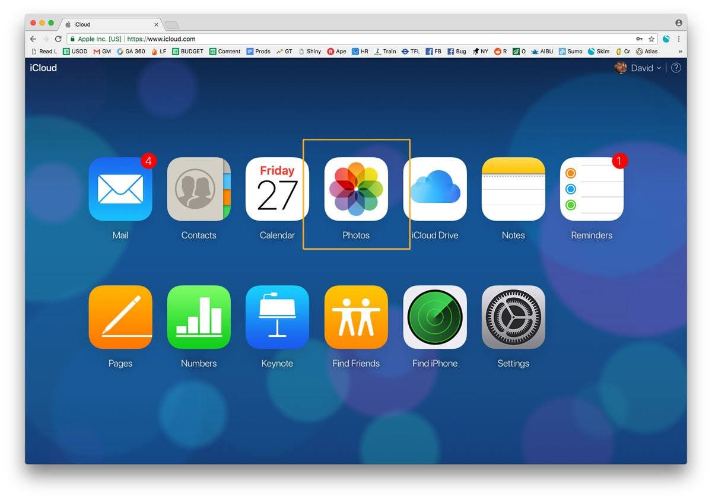
Task: Launch Find iPhone
Action: [435, 317]
